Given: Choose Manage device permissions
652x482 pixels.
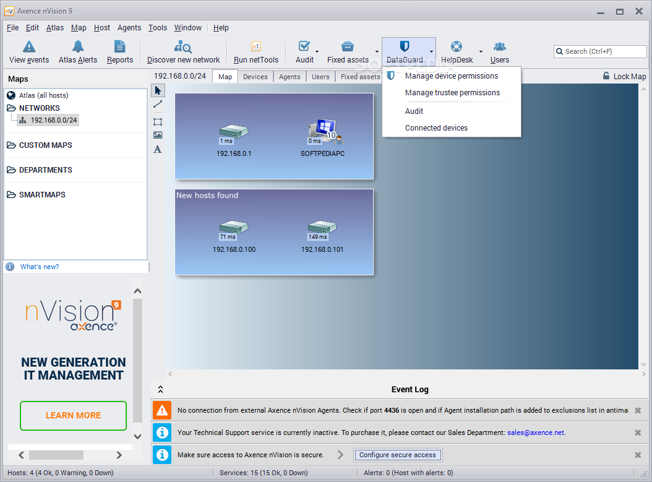Looking at the screenshot, I should point(452,76).
